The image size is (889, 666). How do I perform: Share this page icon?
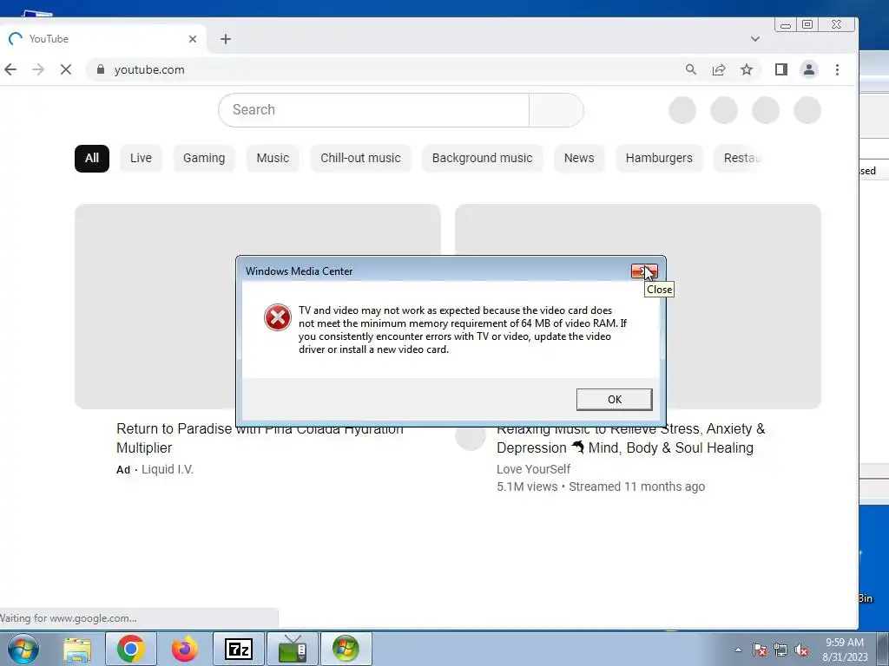tap(719, 69)
